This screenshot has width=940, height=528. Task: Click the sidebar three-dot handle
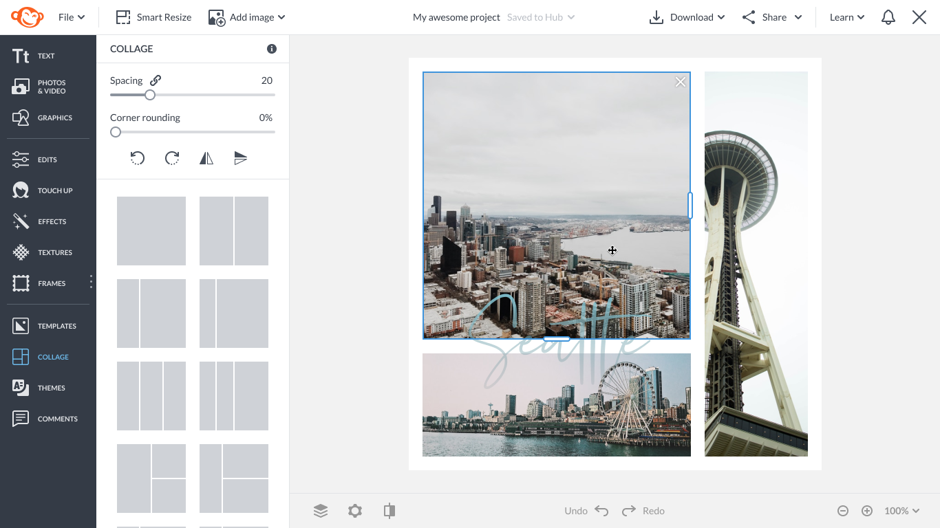[x=91, y=282]
